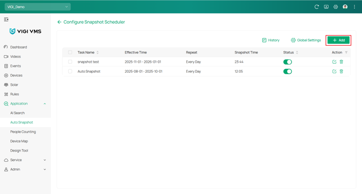Sort by Status arrows
Screen dimensions: 362x194
click(297, 53)
